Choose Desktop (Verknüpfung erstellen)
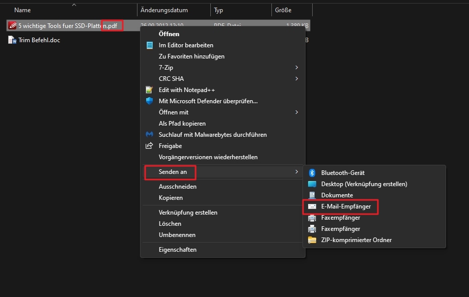This screenshot has height=297, width=469. click(x=364, y=184)
